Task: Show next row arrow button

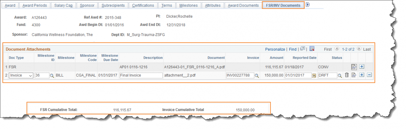Action: pyautogui.click(x=359, y=49)
